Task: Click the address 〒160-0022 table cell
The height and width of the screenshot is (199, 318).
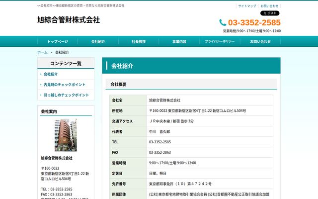Action: click(x=210, y=110)
